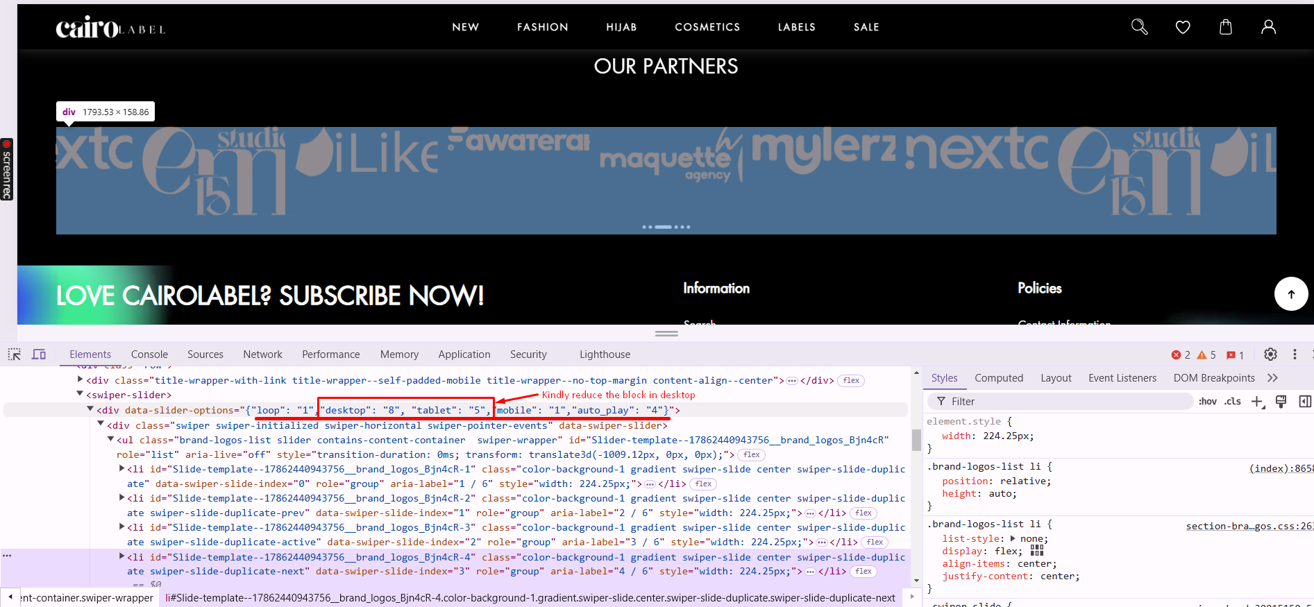
Task: Go to the HIJAB navigation link
Action: click(x=621, y=27)
